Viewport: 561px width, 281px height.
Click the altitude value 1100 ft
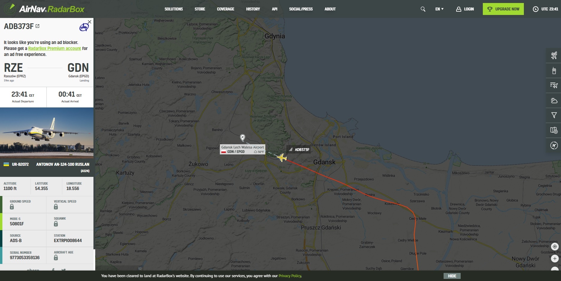(10, 189)
